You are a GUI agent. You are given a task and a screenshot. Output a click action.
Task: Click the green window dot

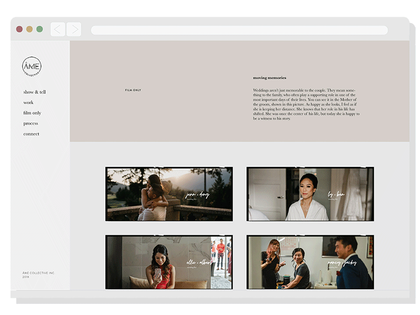[x=39, y=29]
